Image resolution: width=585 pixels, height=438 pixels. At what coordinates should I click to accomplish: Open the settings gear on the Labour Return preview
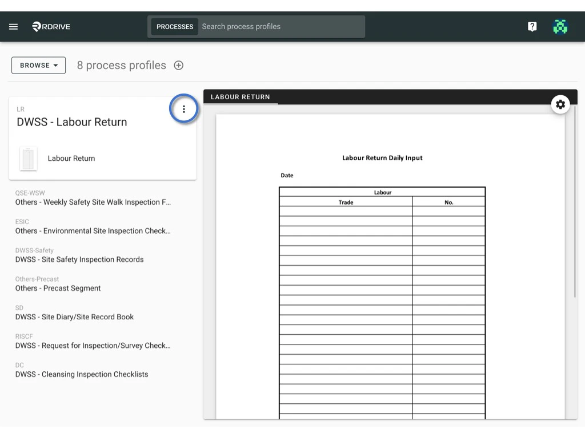pyautogui.click(x=560, y=104)
